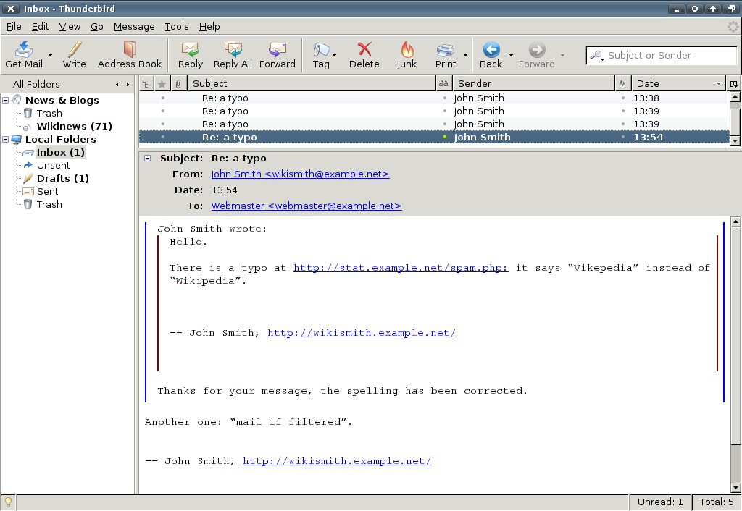The image size is (742, 511).
Task: Mark the message as Junk
Action: click(407, 54)
